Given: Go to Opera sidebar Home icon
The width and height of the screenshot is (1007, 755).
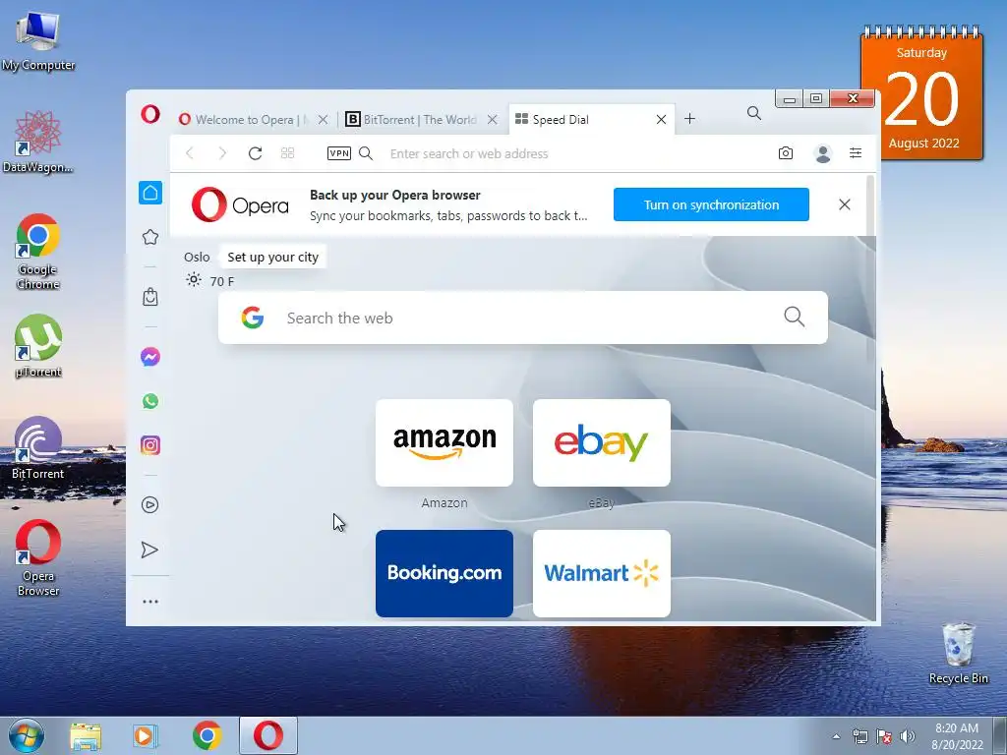Looking at the screenshot, I should [x=150, y=193].
